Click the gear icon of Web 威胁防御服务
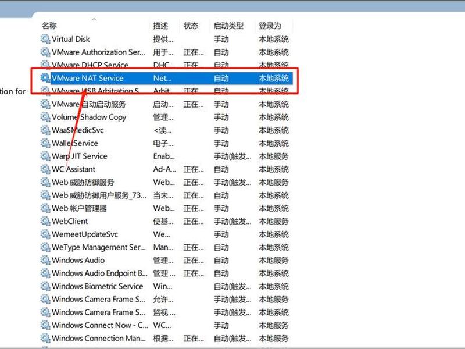 coord(45,182)
